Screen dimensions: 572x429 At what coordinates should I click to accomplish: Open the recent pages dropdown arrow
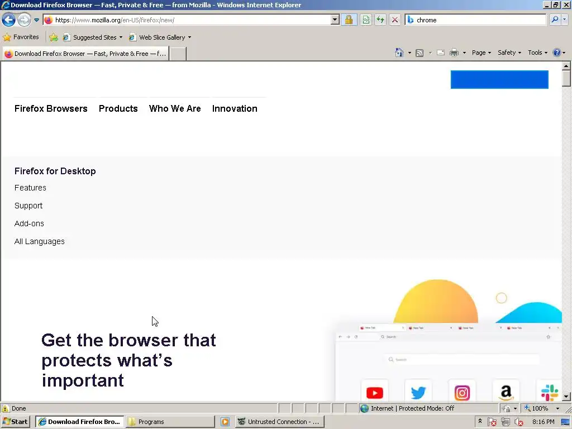click(36, 20)
